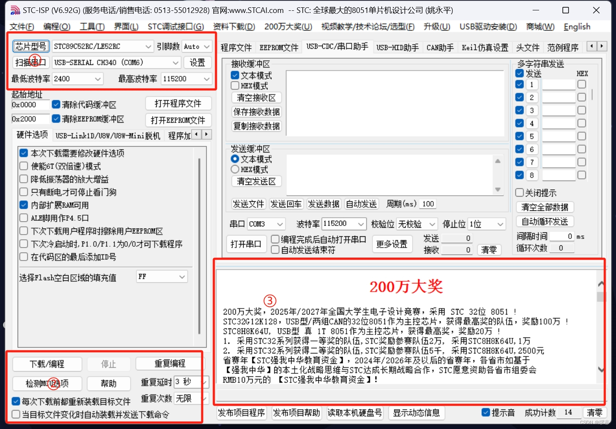Click 读取本机硬盘号 button
This screenshot has width=616, height=429.
(x=355, y=413)
